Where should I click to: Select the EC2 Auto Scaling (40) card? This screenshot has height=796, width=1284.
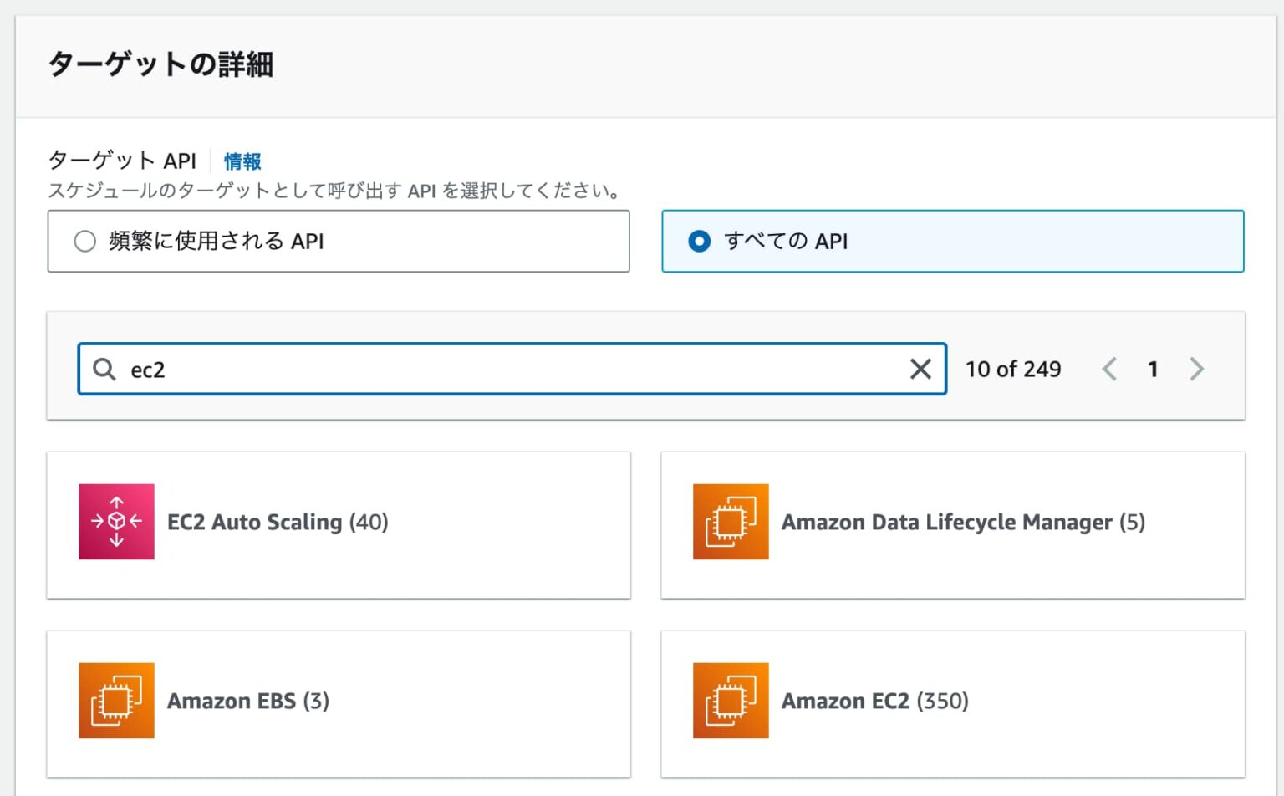pyautogui.click(x=338, y=523)
